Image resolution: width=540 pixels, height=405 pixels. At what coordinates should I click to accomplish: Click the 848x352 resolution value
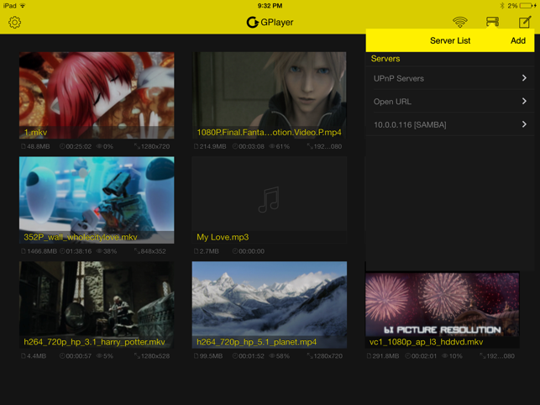click(x=153, y=251)
